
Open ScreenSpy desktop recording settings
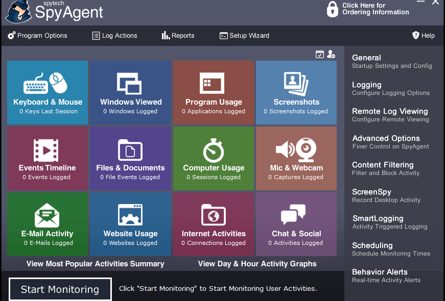tap(386, 195)
